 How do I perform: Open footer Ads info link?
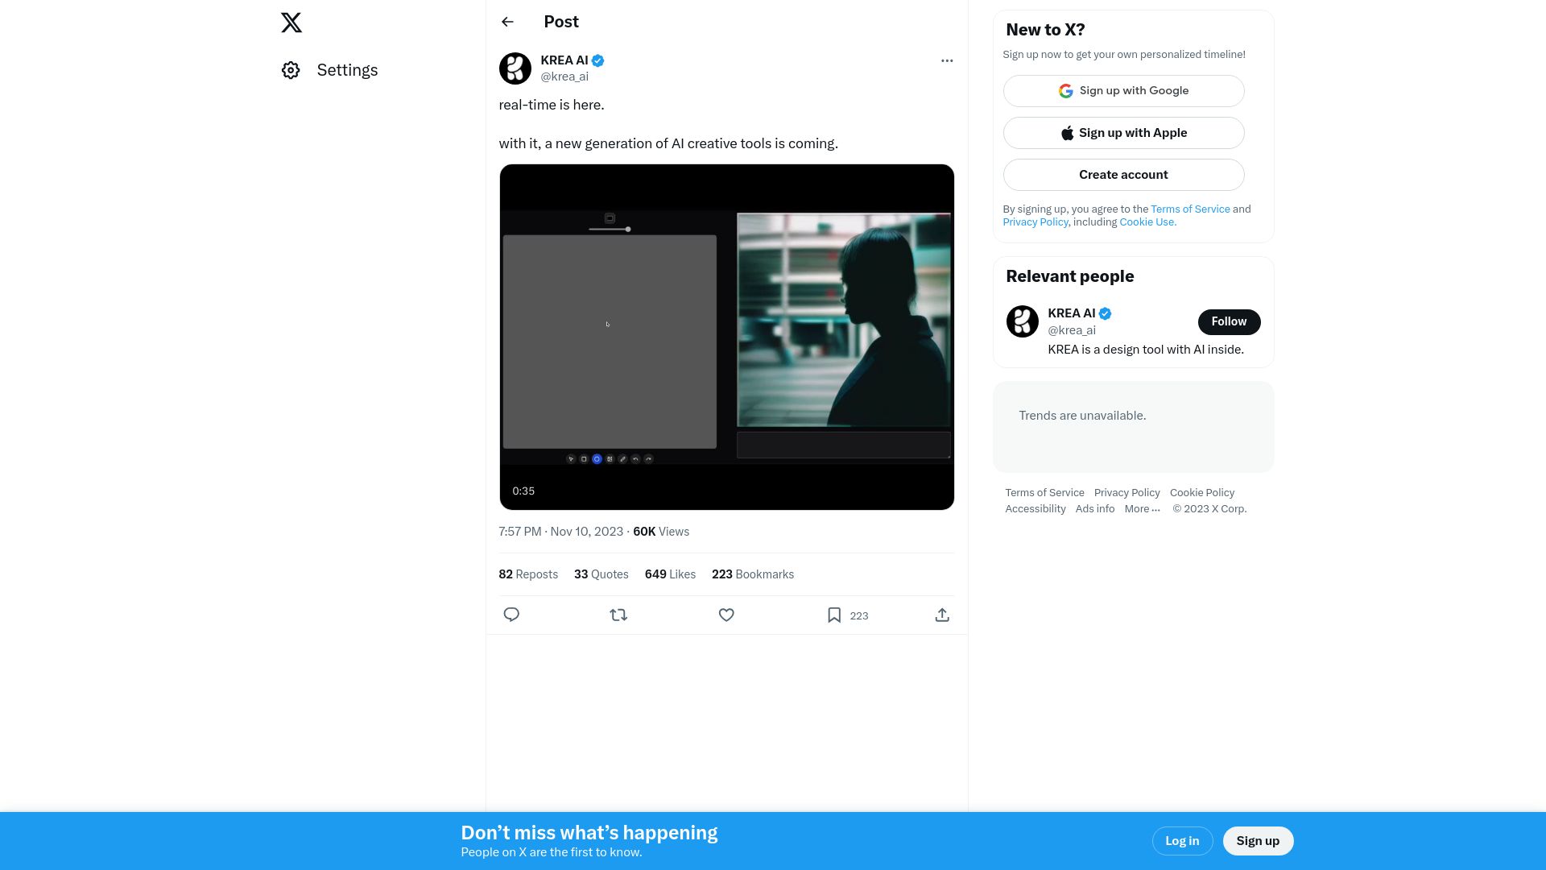pos(1094,509)
